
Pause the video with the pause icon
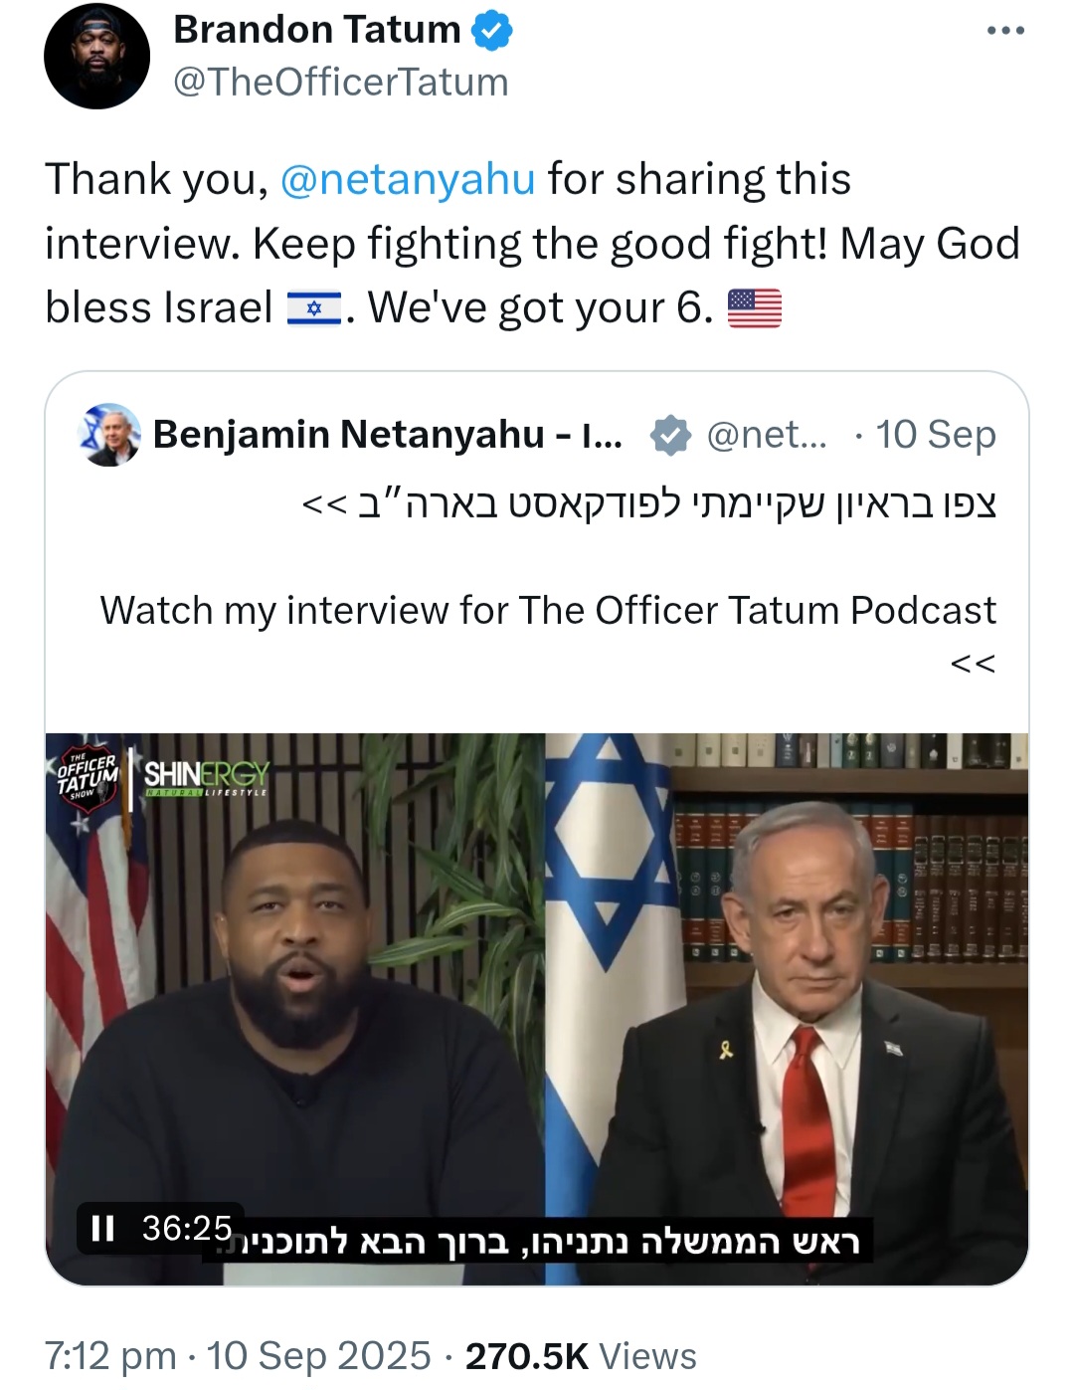pyautogui.click(x=102, y=1229)
